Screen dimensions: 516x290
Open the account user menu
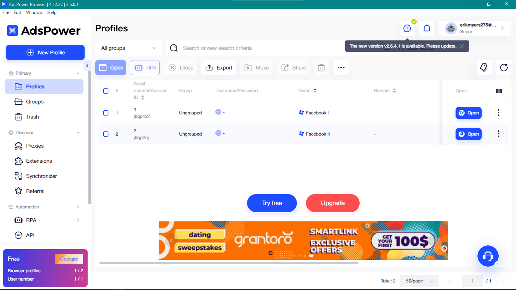[x=475, y=28]
